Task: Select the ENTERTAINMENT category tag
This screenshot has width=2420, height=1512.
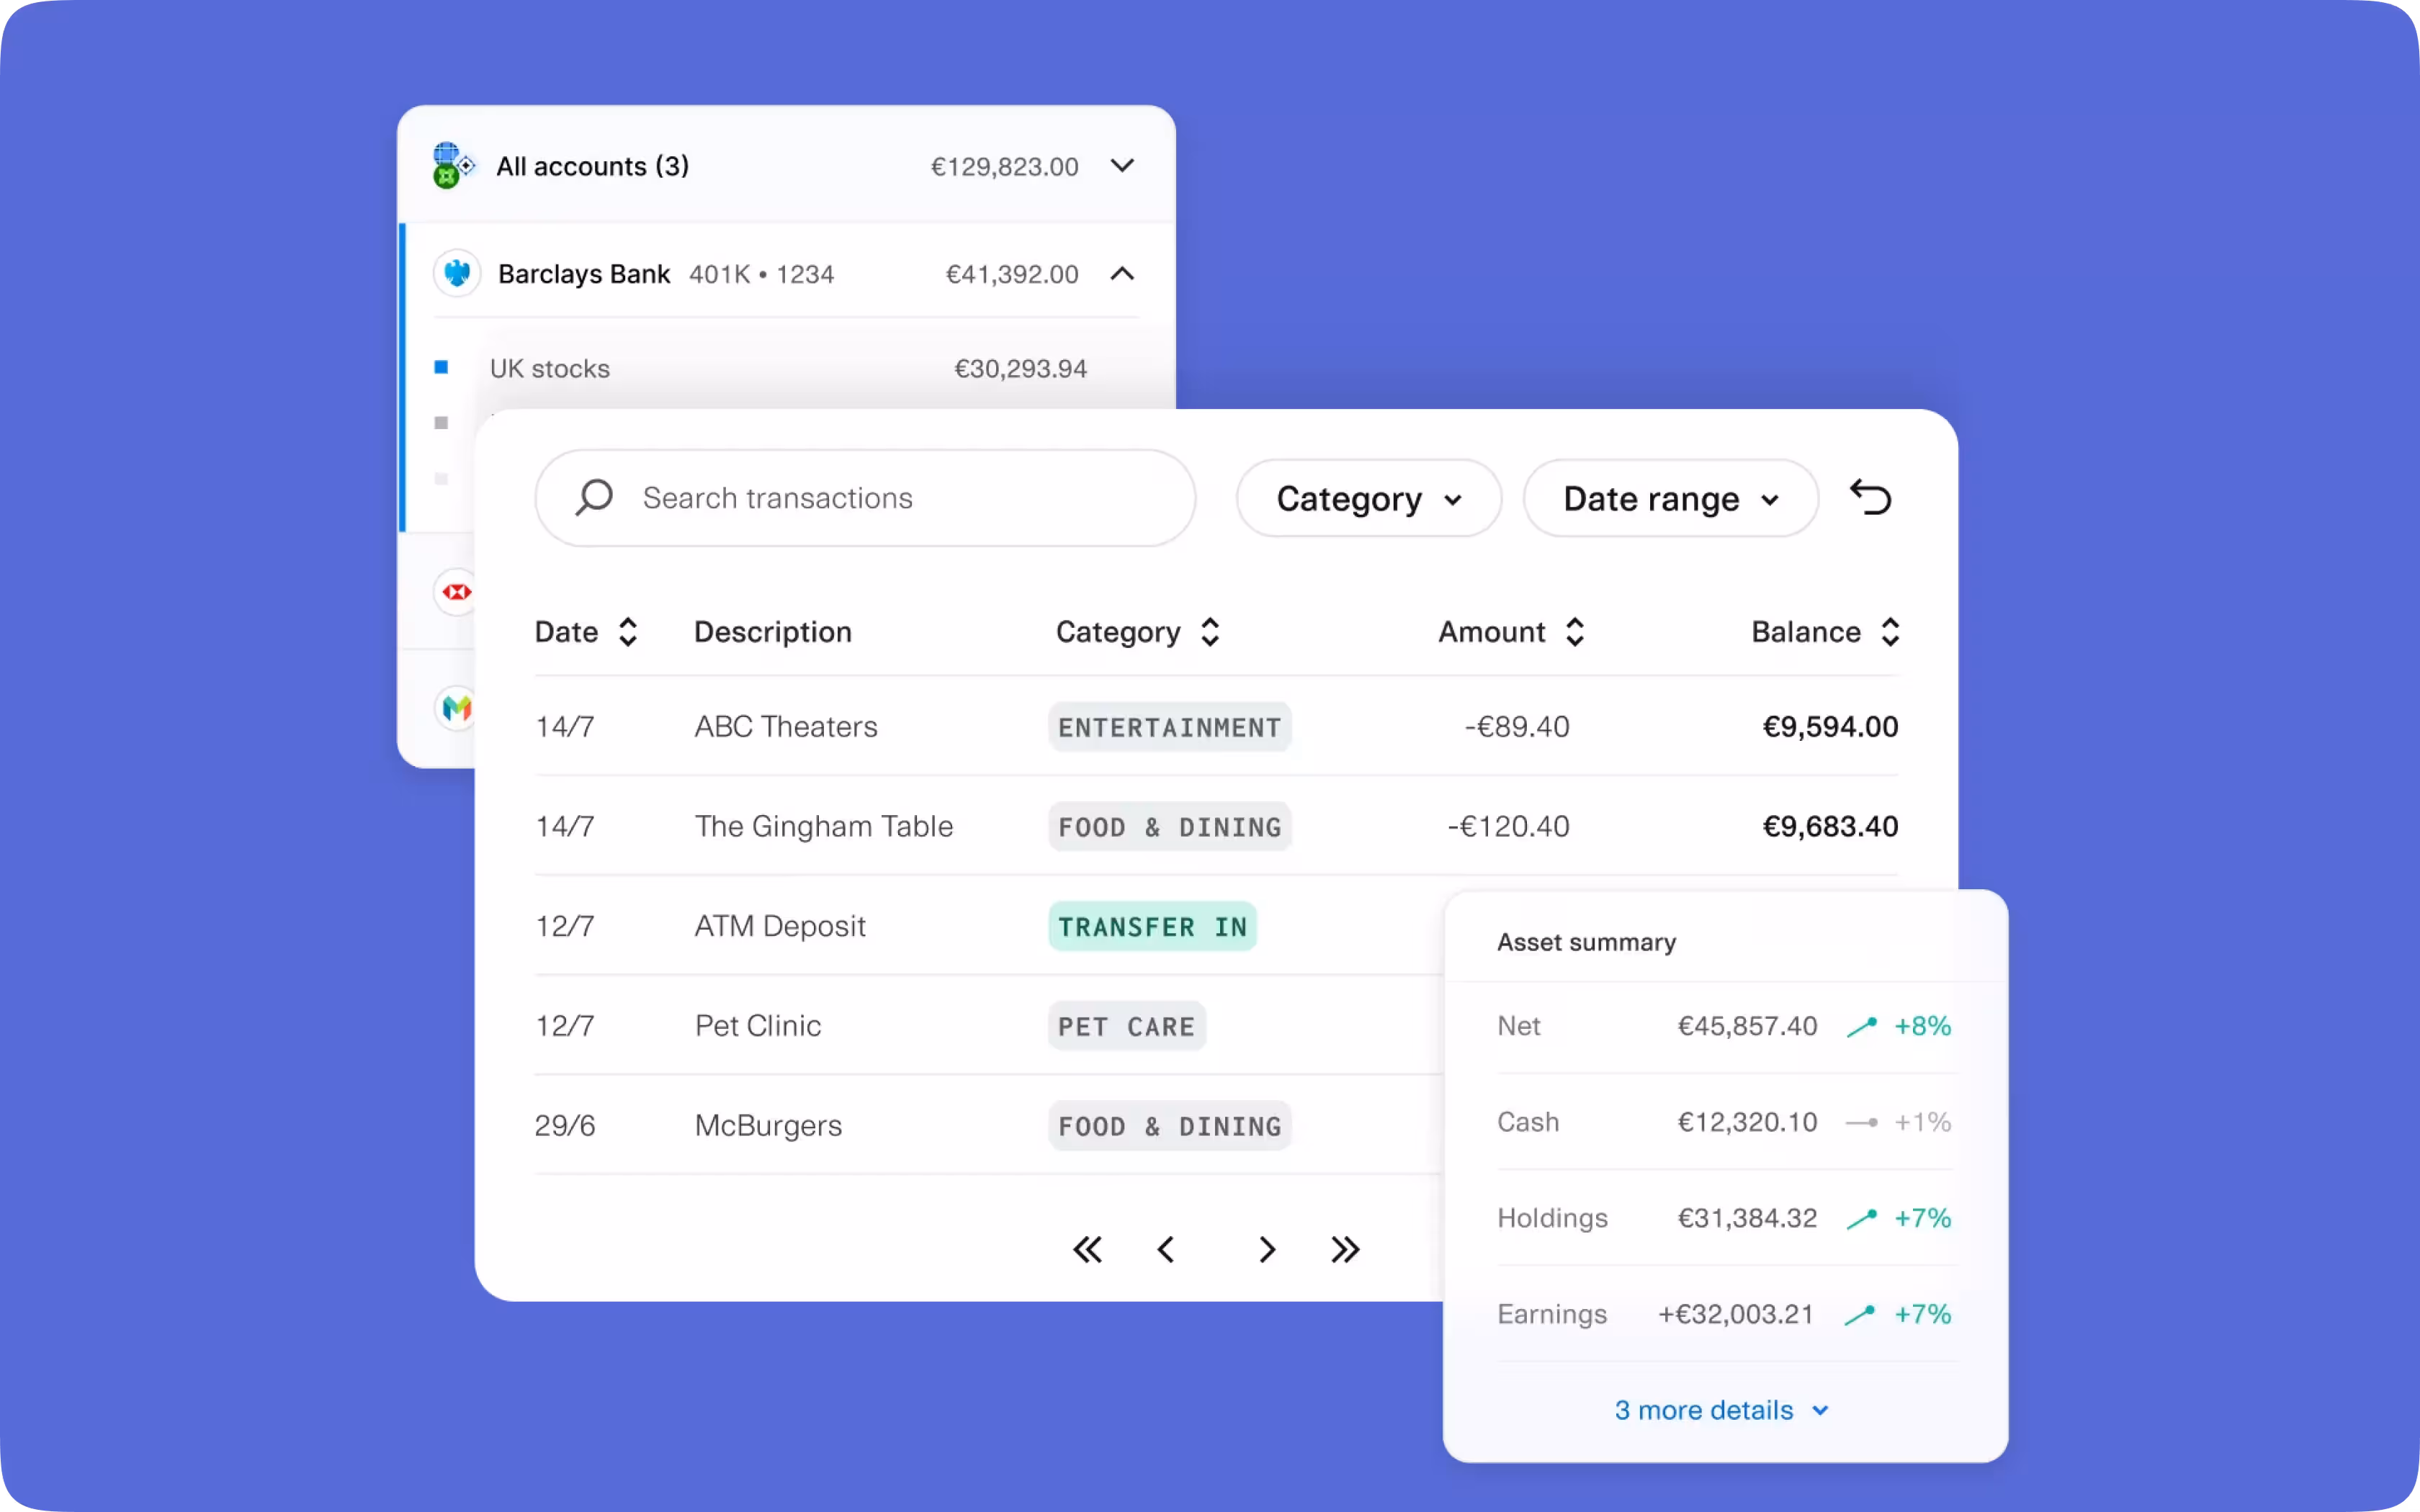Action: pyautogui.click(x=1169, y=726)
